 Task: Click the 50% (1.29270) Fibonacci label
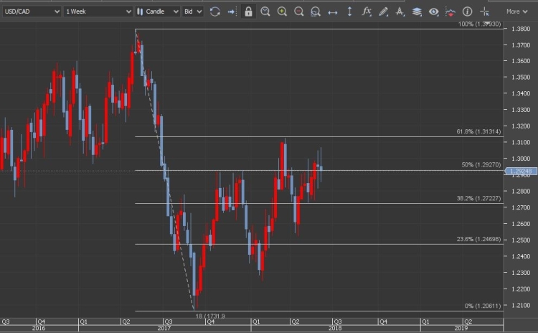pos(481,165)
